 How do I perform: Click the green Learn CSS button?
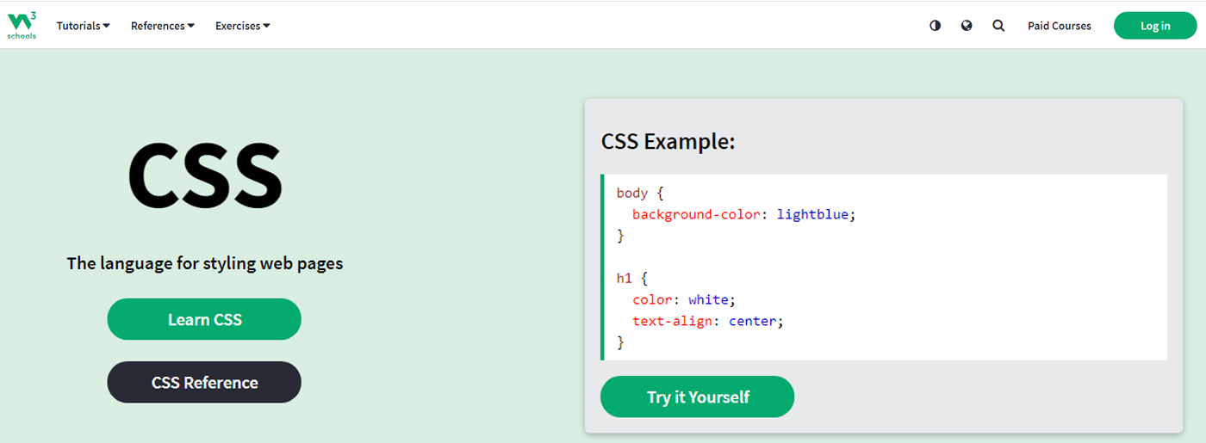[204, 319]
